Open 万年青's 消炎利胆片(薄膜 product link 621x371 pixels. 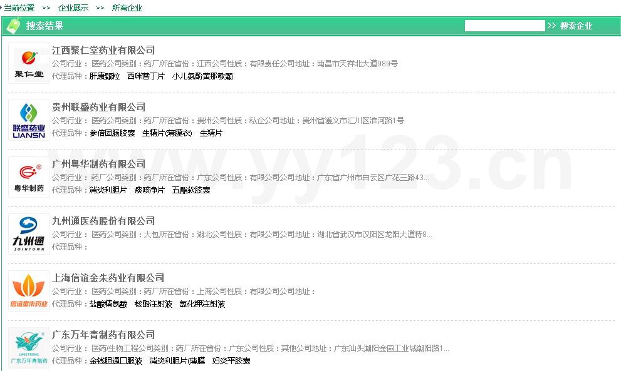pos(177,361)
